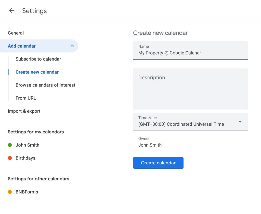Click the green John Smith color dot
Image resolution: width=261 pixels, height=214 pixels.
[x=10, y=145]
